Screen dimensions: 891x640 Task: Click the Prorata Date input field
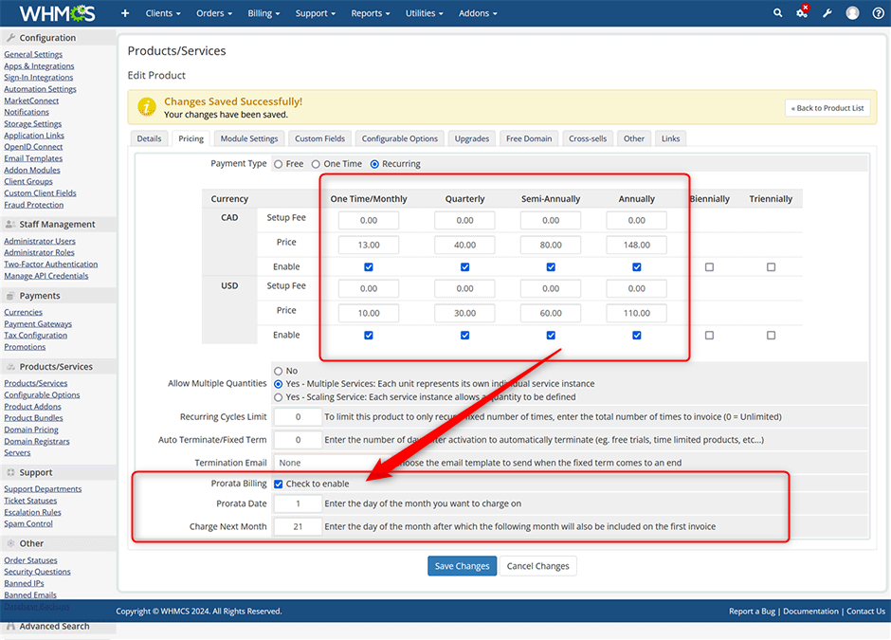[x=297, y=504]
